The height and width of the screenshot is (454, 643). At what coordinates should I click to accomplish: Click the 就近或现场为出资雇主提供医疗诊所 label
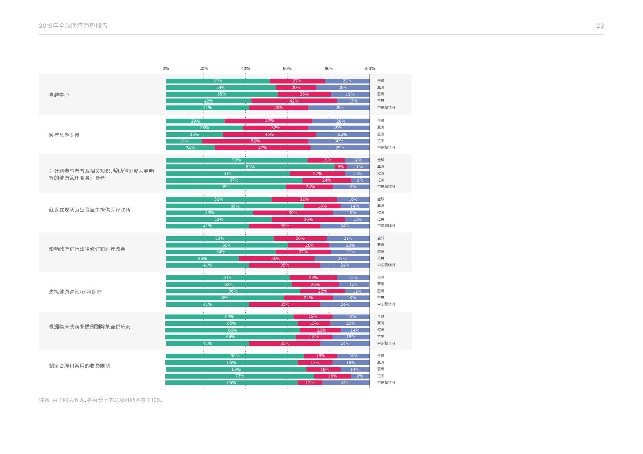coord(90,210)
